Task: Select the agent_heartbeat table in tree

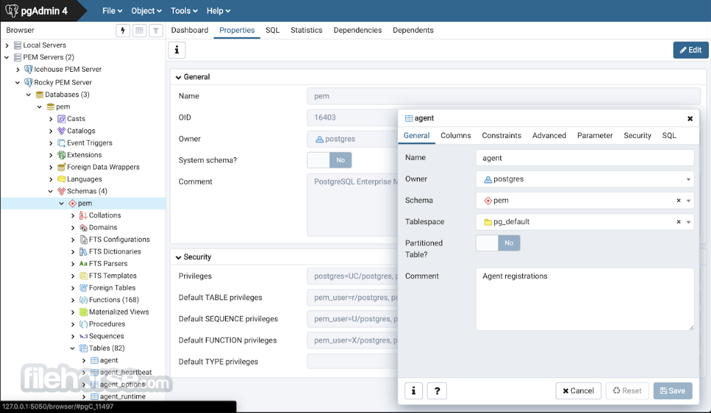Action: (x=126, y=372)
